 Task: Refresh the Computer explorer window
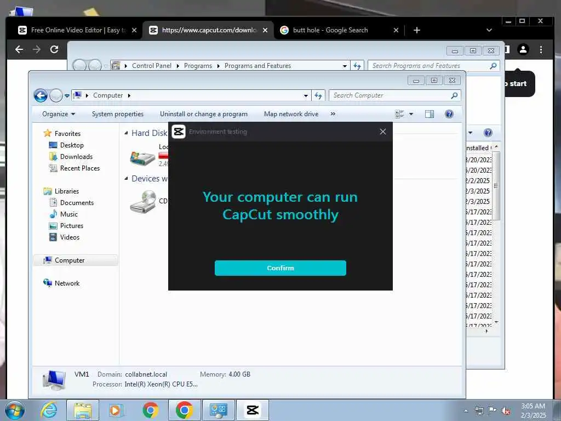pyautogui.click(x=318, y=95)
